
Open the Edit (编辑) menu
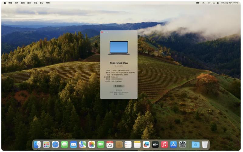23,3
